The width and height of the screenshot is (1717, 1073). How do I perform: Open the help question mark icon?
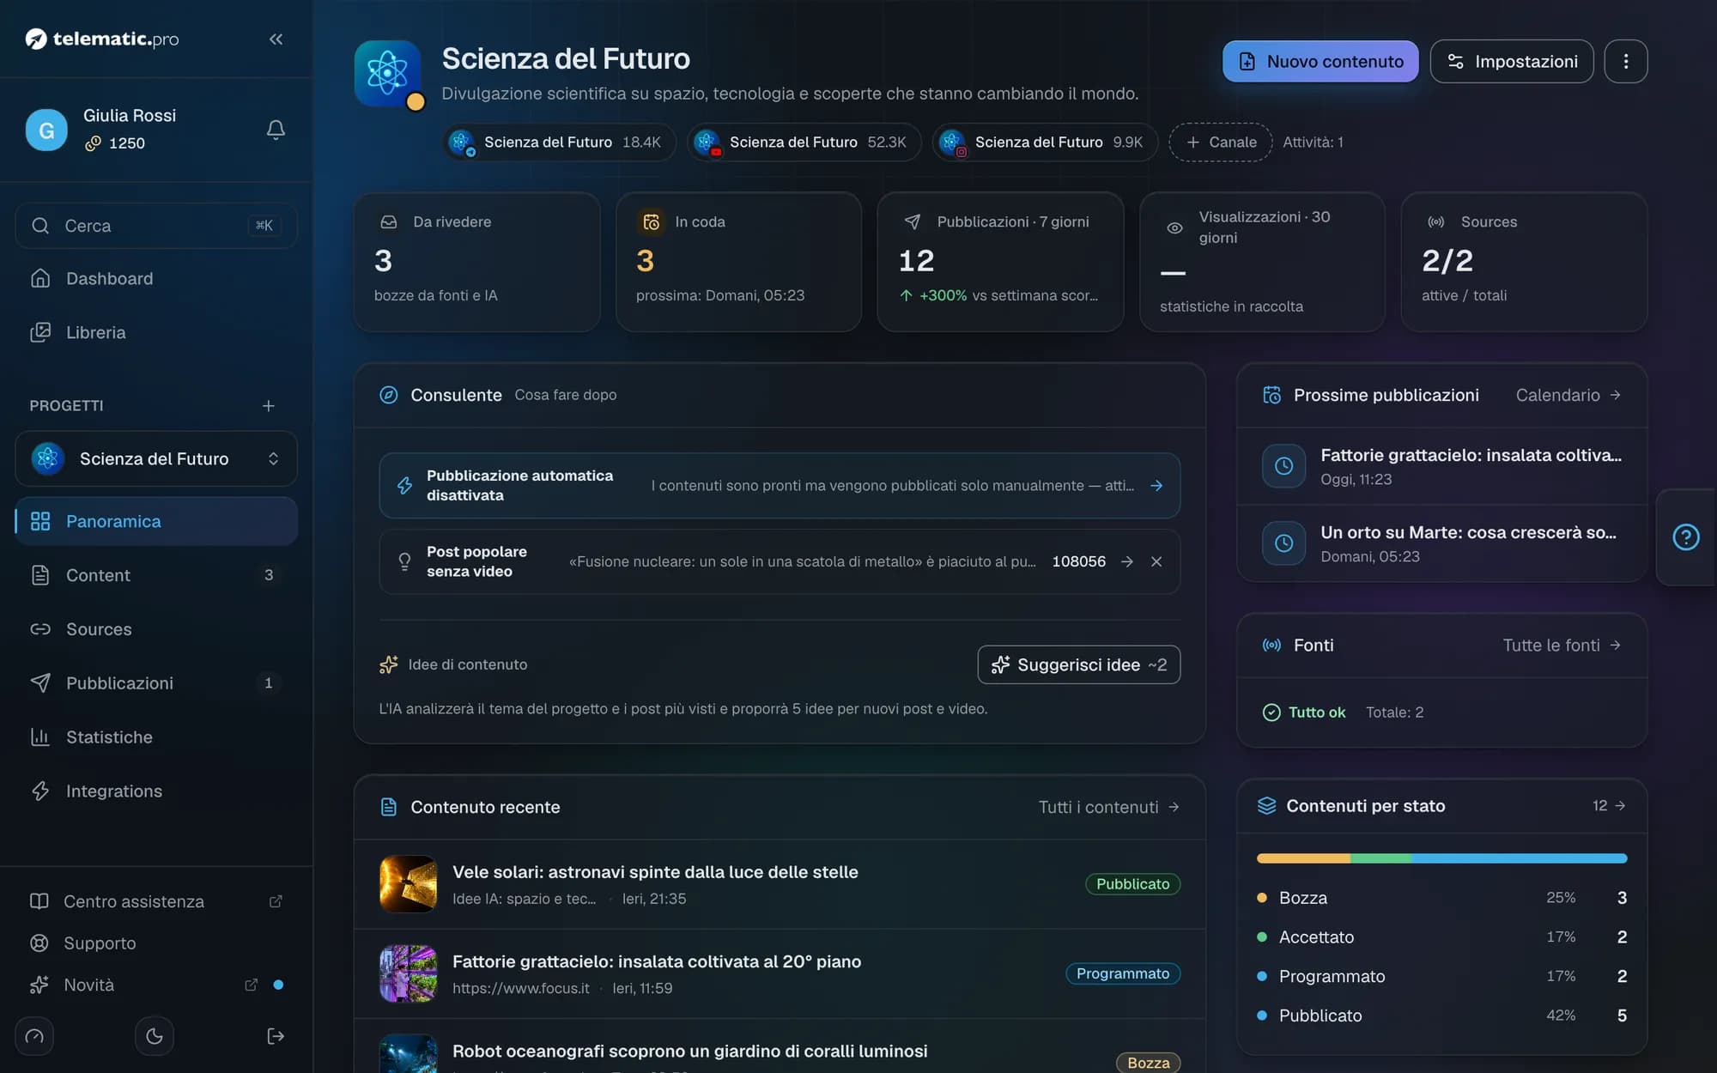(1685, 537)
